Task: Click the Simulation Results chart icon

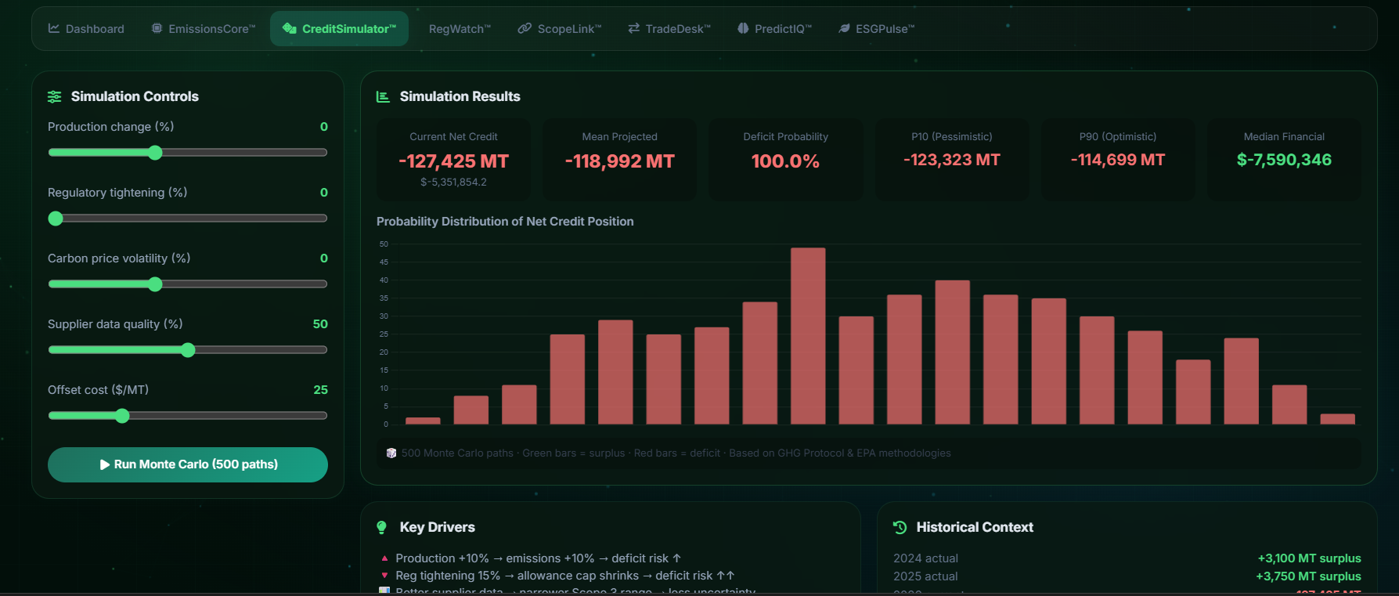Action: (x=383, y=96)
